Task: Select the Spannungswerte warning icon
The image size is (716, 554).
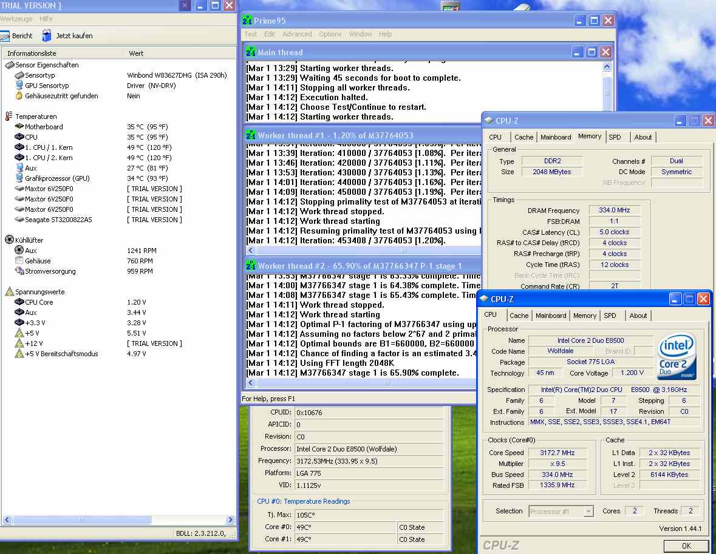Action: [10, 291]
